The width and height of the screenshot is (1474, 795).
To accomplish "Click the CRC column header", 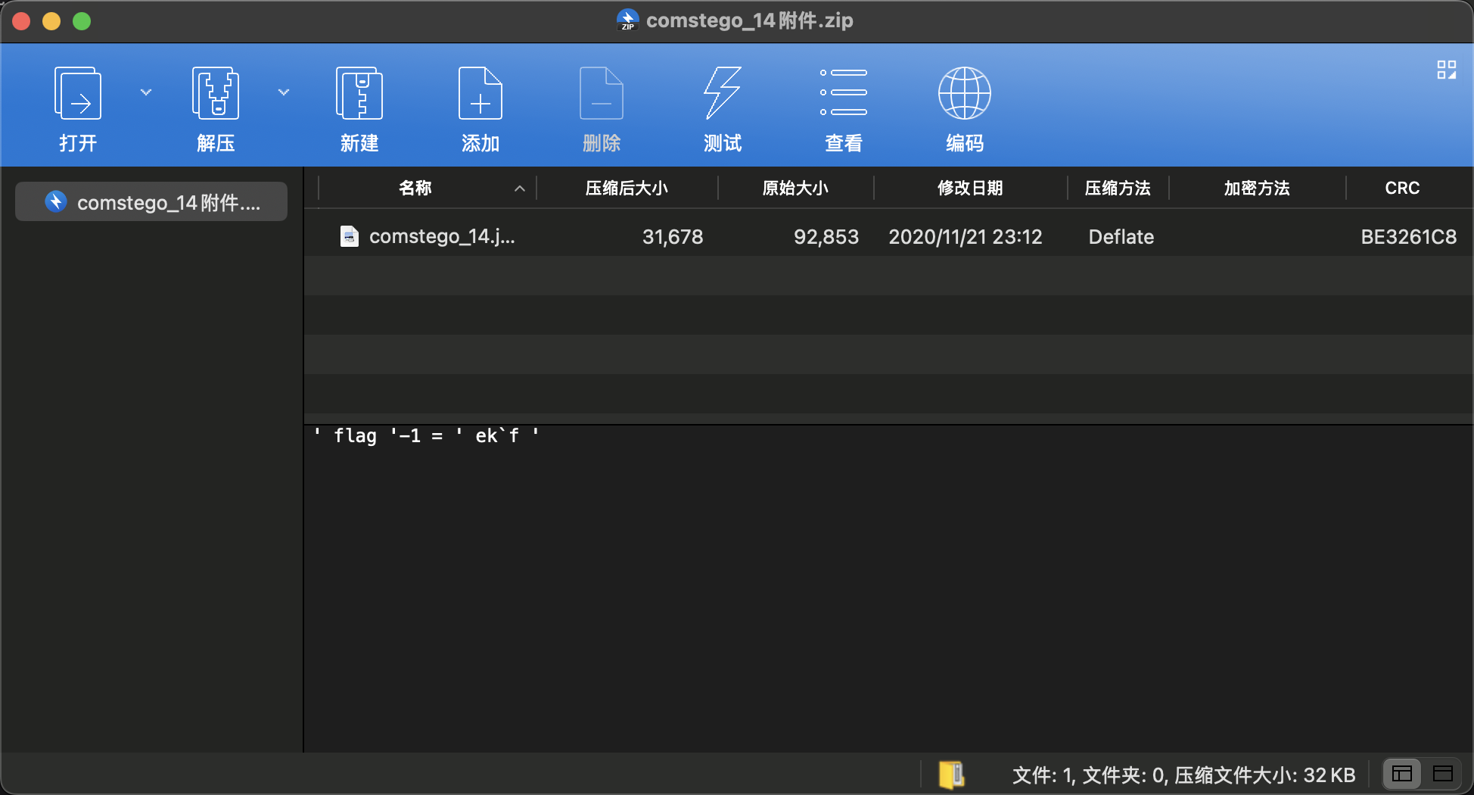I will coord(1402,188).
